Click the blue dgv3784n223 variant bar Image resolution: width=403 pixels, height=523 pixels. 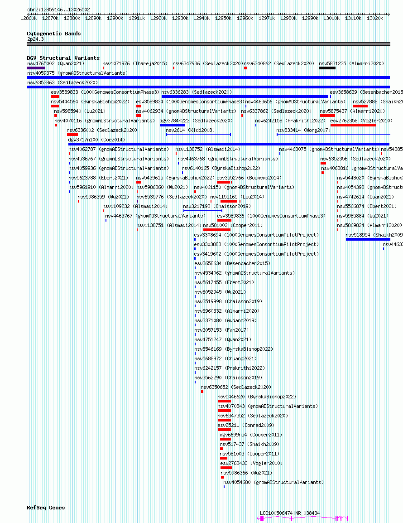click(173, 125)
